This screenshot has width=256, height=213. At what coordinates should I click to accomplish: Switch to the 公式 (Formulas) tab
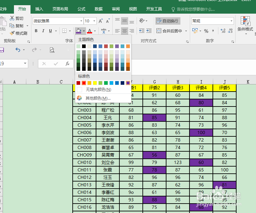click(81, 9)
